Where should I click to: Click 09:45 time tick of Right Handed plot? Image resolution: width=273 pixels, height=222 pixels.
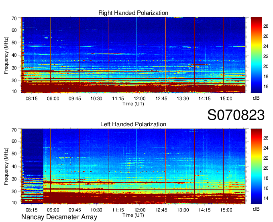(75, 99)
